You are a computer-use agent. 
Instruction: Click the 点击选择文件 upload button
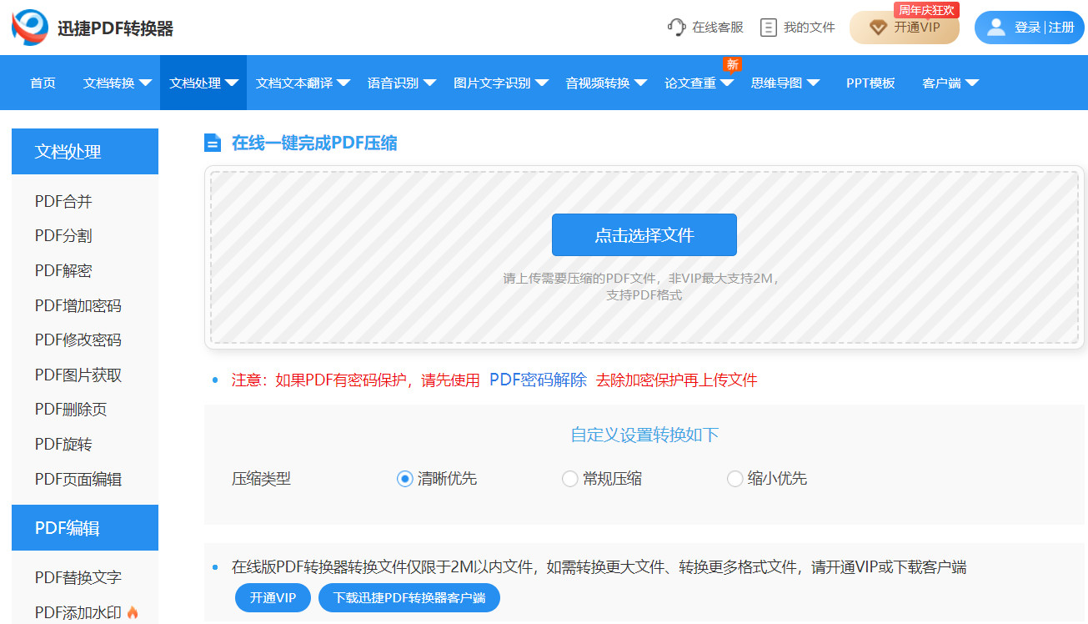pos(644,235)
